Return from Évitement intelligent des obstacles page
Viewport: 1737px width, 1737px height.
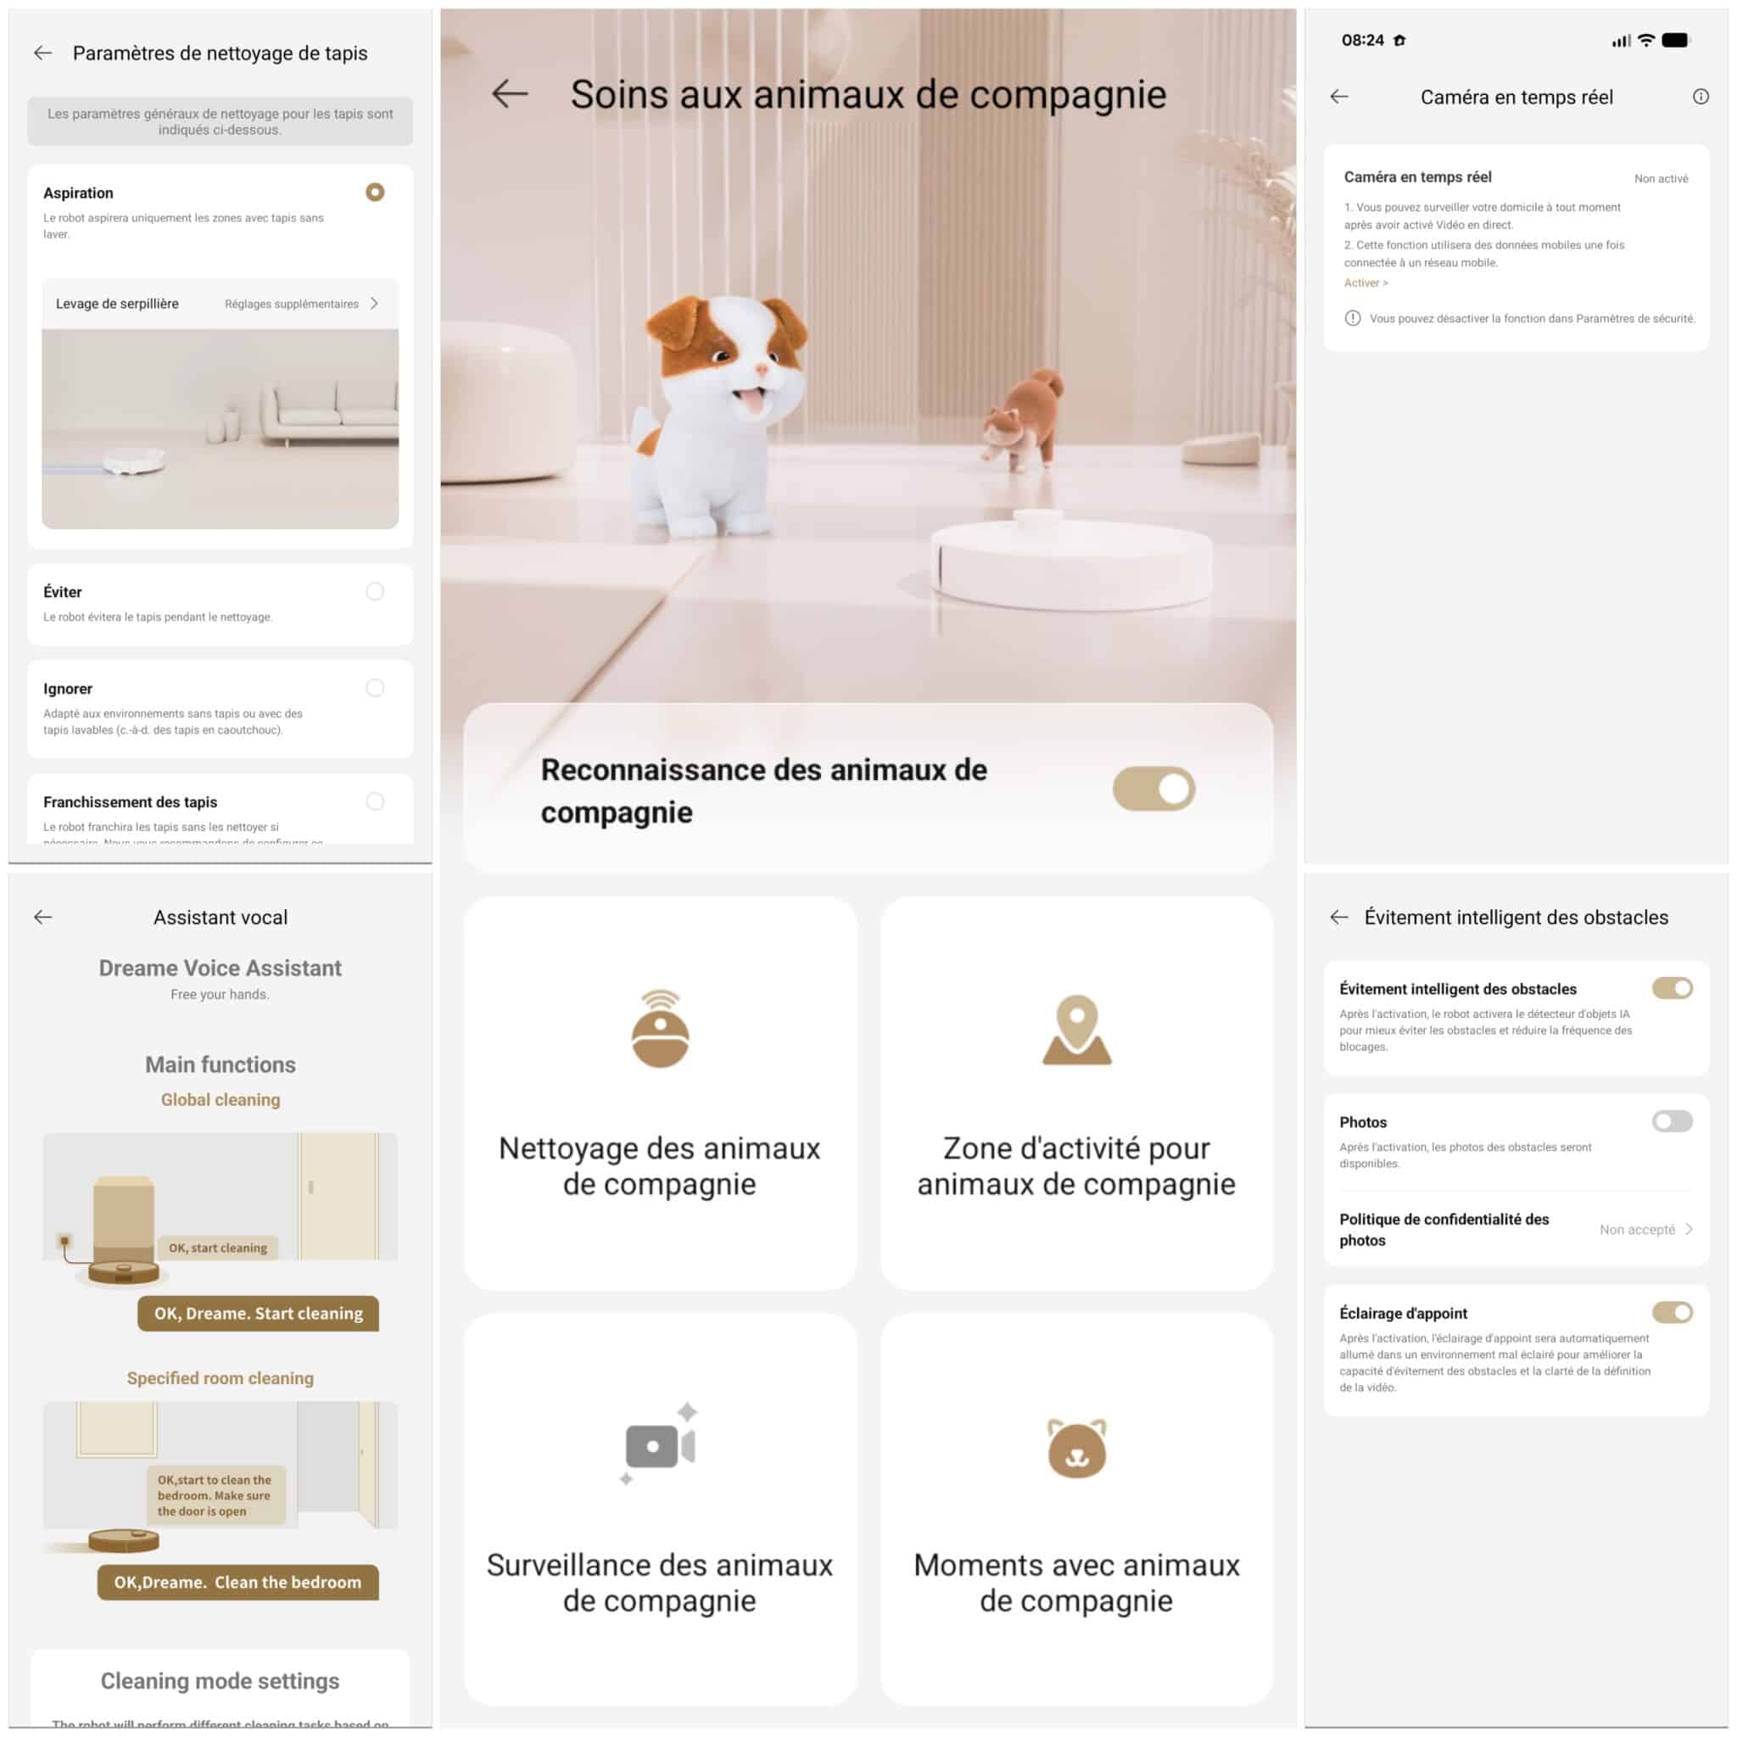(x=1338, y=917)
